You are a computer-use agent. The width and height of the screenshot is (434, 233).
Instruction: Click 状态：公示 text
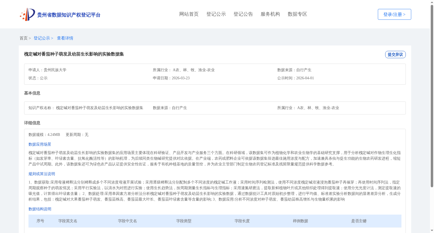click(38, 78)
